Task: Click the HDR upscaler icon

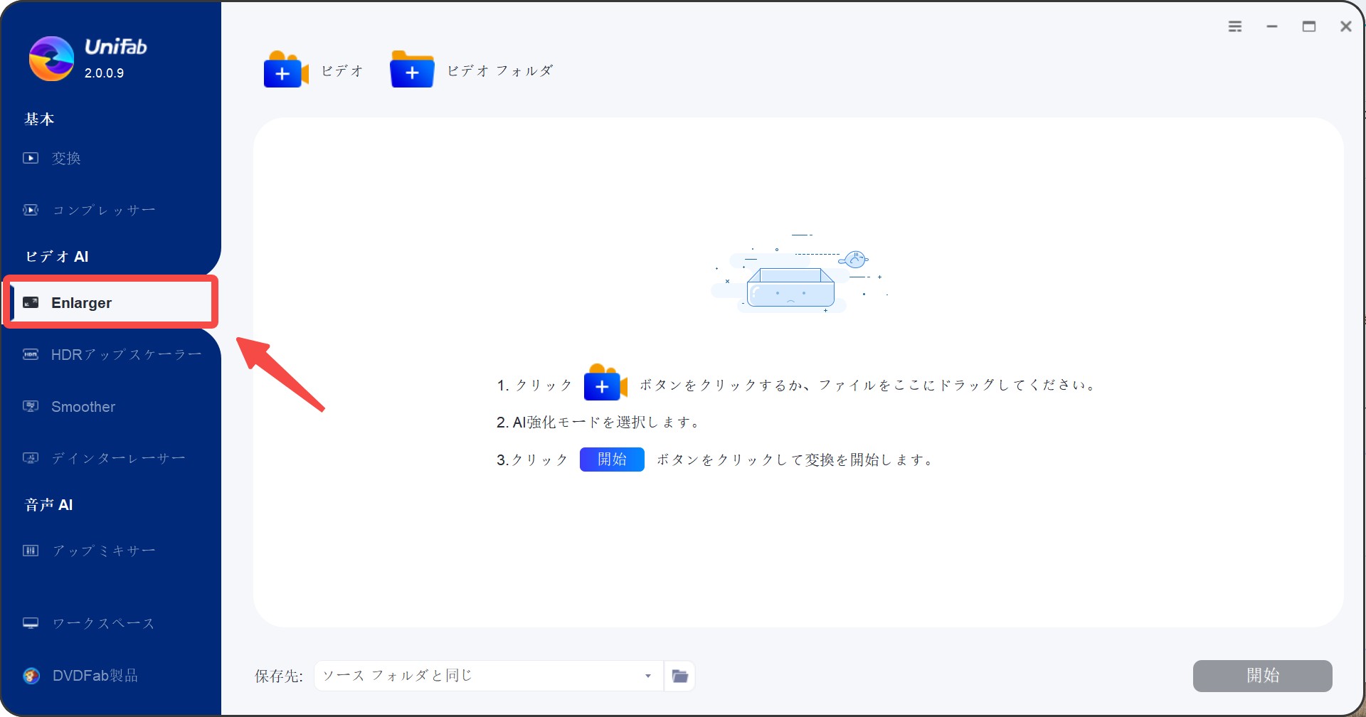Action: pyautogui.click(x=31, y=354)
